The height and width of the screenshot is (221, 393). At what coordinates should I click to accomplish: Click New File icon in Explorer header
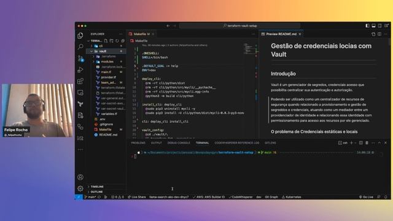(x=106, y=41)
